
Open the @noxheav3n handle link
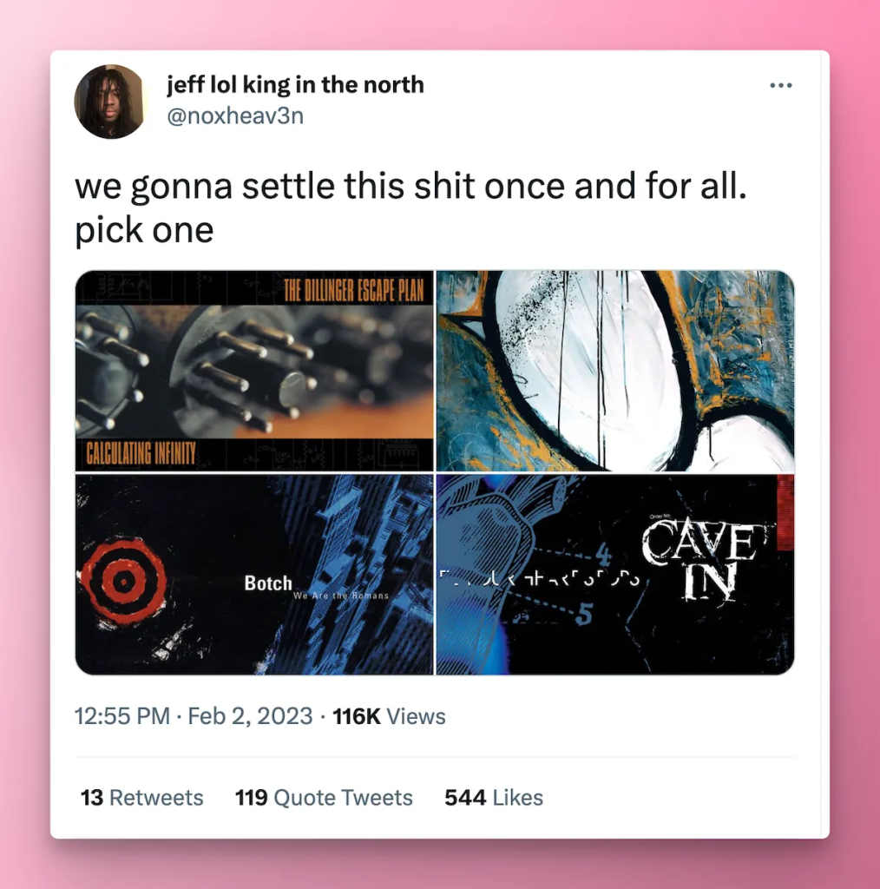click(235, 115)
